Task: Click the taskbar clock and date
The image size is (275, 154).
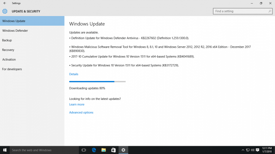Action: (x=267, y=150)
